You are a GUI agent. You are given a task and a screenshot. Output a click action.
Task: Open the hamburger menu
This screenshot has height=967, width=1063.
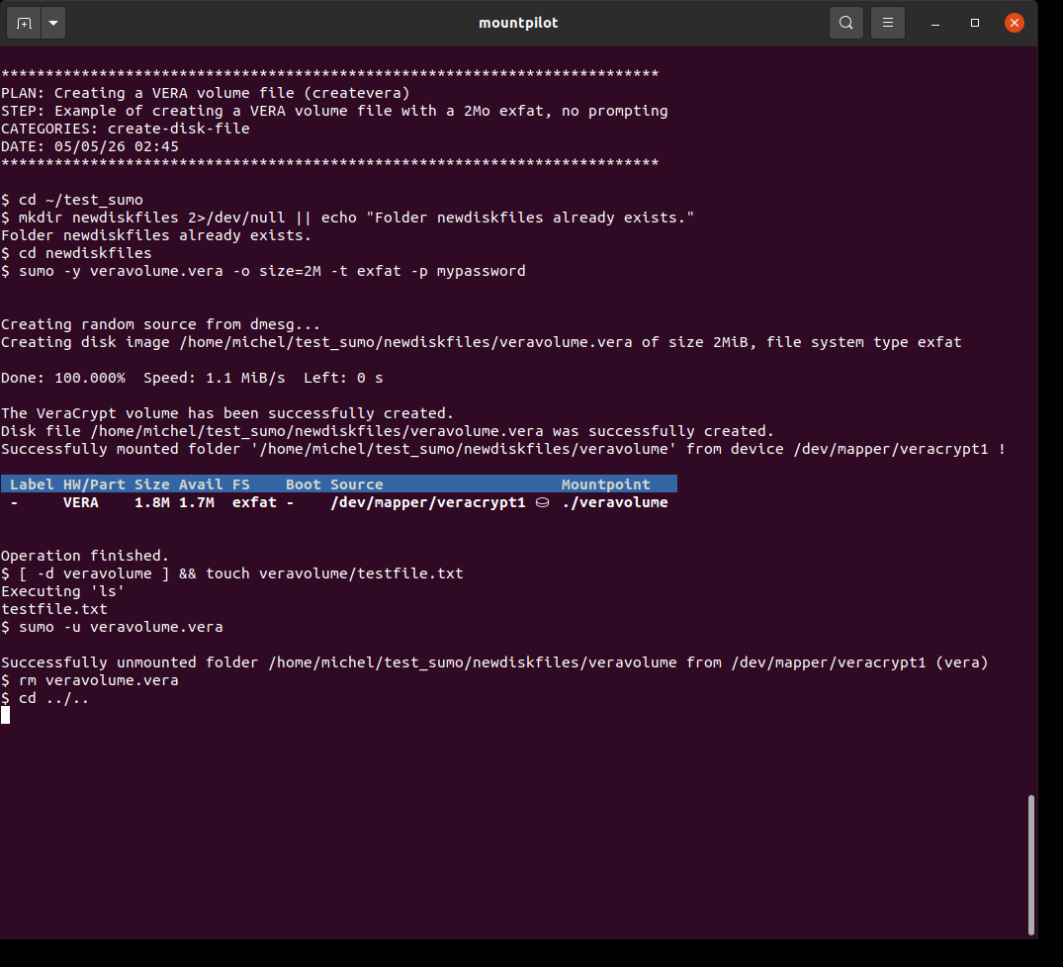point(887,23)
